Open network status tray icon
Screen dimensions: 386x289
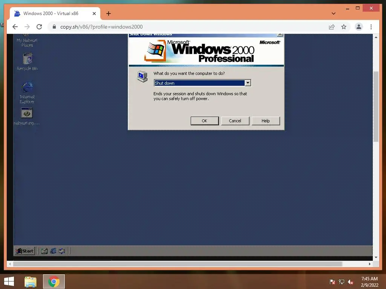click(342, 282)
